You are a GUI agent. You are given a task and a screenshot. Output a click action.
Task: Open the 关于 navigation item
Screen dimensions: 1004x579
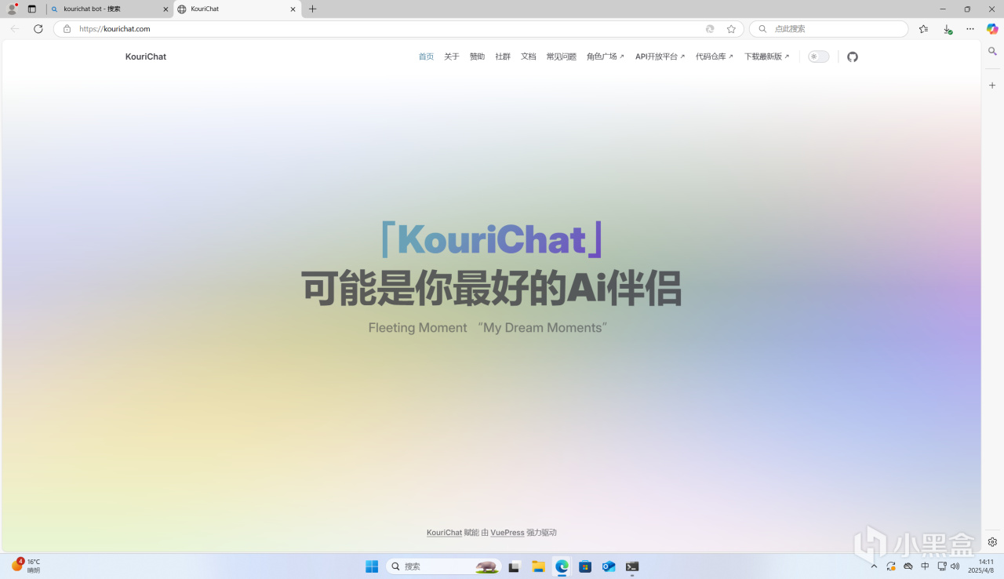click(x=452, y=56)
